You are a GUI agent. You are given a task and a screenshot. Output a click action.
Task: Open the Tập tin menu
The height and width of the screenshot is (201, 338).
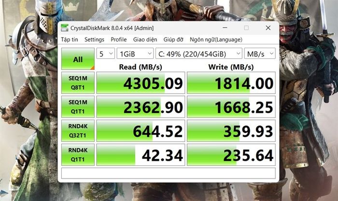click(70, 40)
